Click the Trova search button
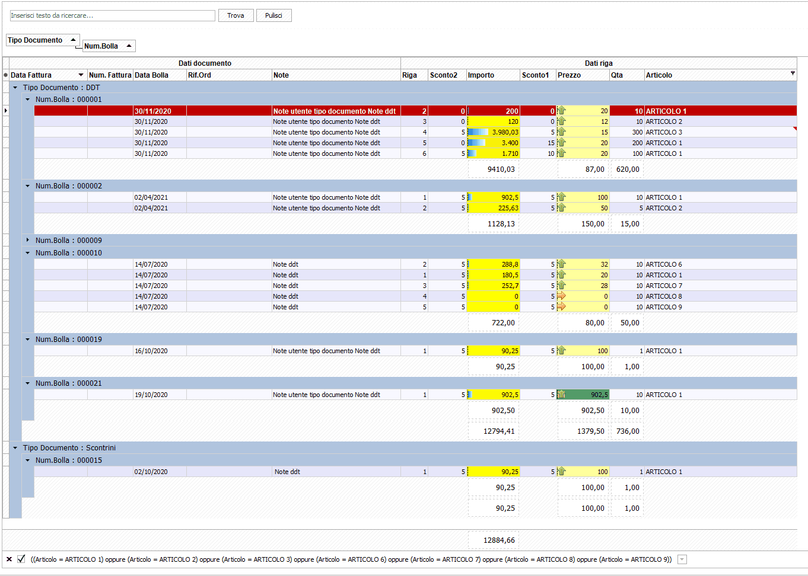 [x=236, y=15]
